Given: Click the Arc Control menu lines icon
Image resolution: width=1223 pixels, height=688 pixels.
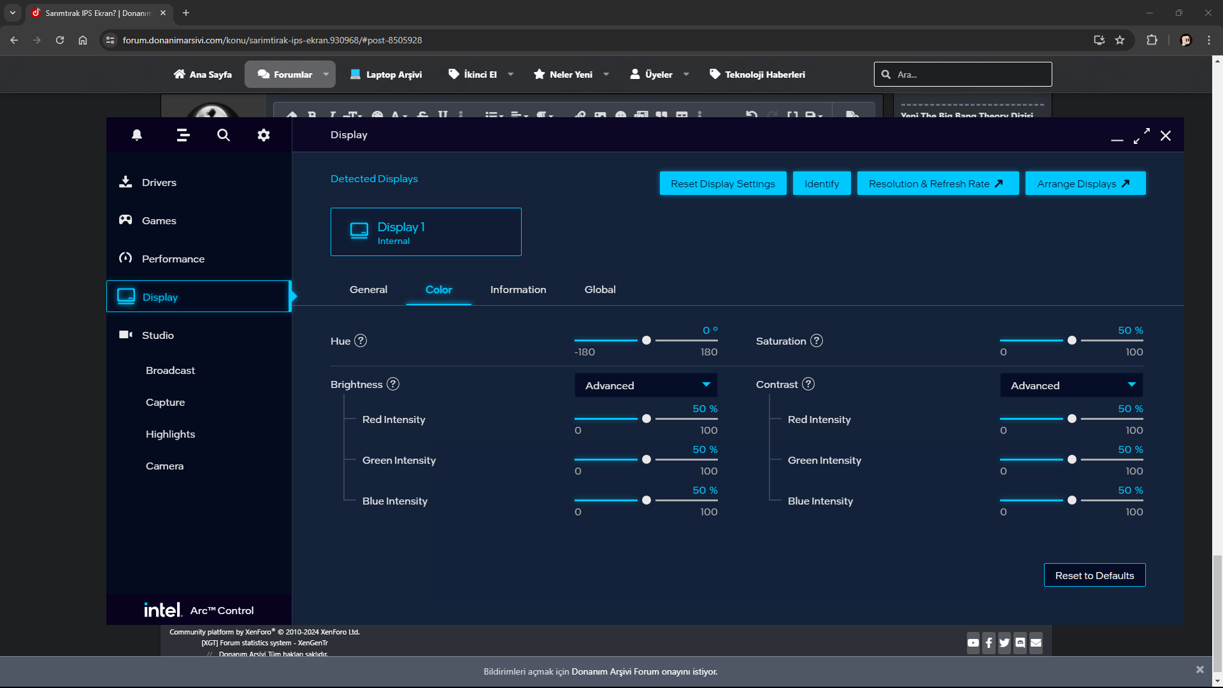Looking at the screenshot, I should coord(183,135).
